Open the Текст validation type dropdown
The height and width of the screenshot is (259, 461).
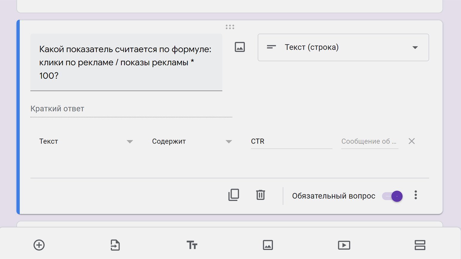tap(86, 141)
